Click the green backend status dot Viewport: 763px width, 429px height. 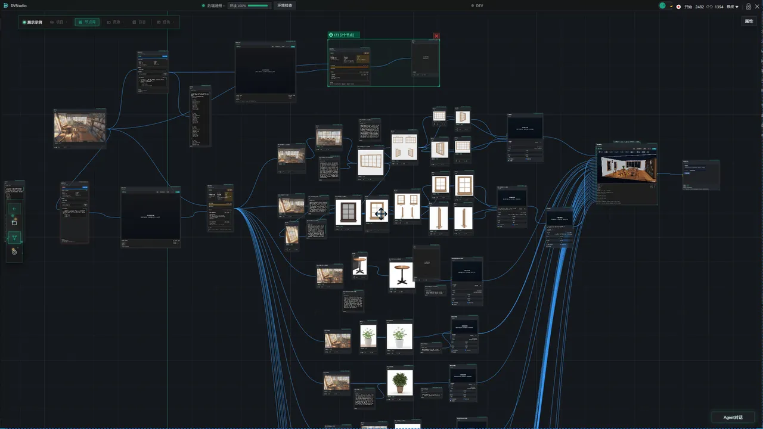coord(203,6)
